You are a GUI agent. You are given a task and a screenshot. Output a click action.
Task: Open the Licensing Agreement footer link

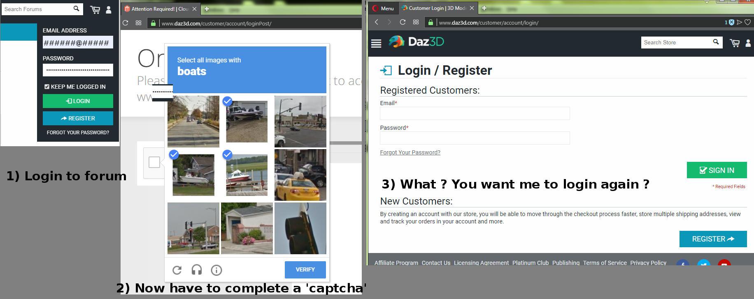(x=481, y=263)
